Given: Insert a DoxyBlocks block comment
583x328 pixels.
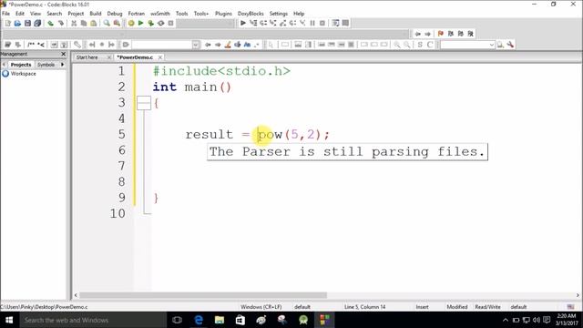Looking at the screenshot, I should tap(31, 45).
